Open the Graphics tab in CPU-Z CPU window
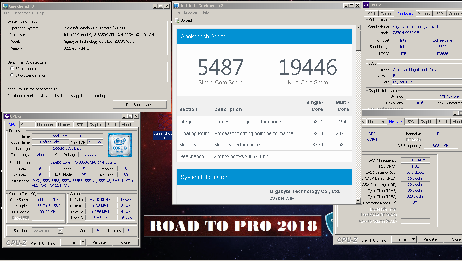This screenshot has height=261, width=462. coord(96,125)
